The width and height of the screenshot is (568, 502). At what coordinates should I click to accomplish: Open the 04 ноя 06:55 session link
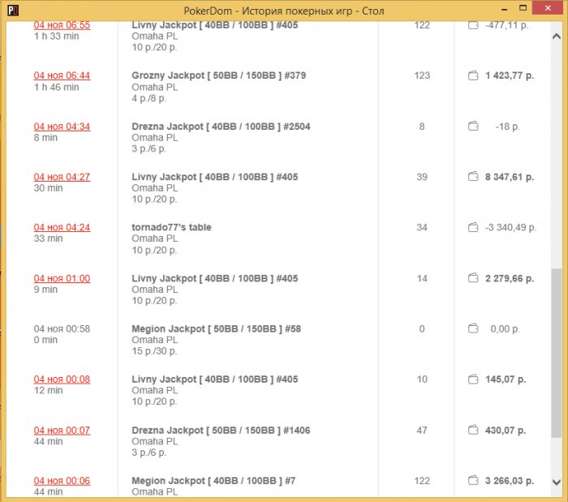click(x=62, y=25)
